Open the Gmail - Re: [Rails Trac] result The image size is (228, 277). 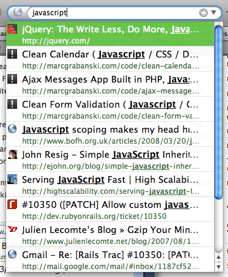(110, 255)
